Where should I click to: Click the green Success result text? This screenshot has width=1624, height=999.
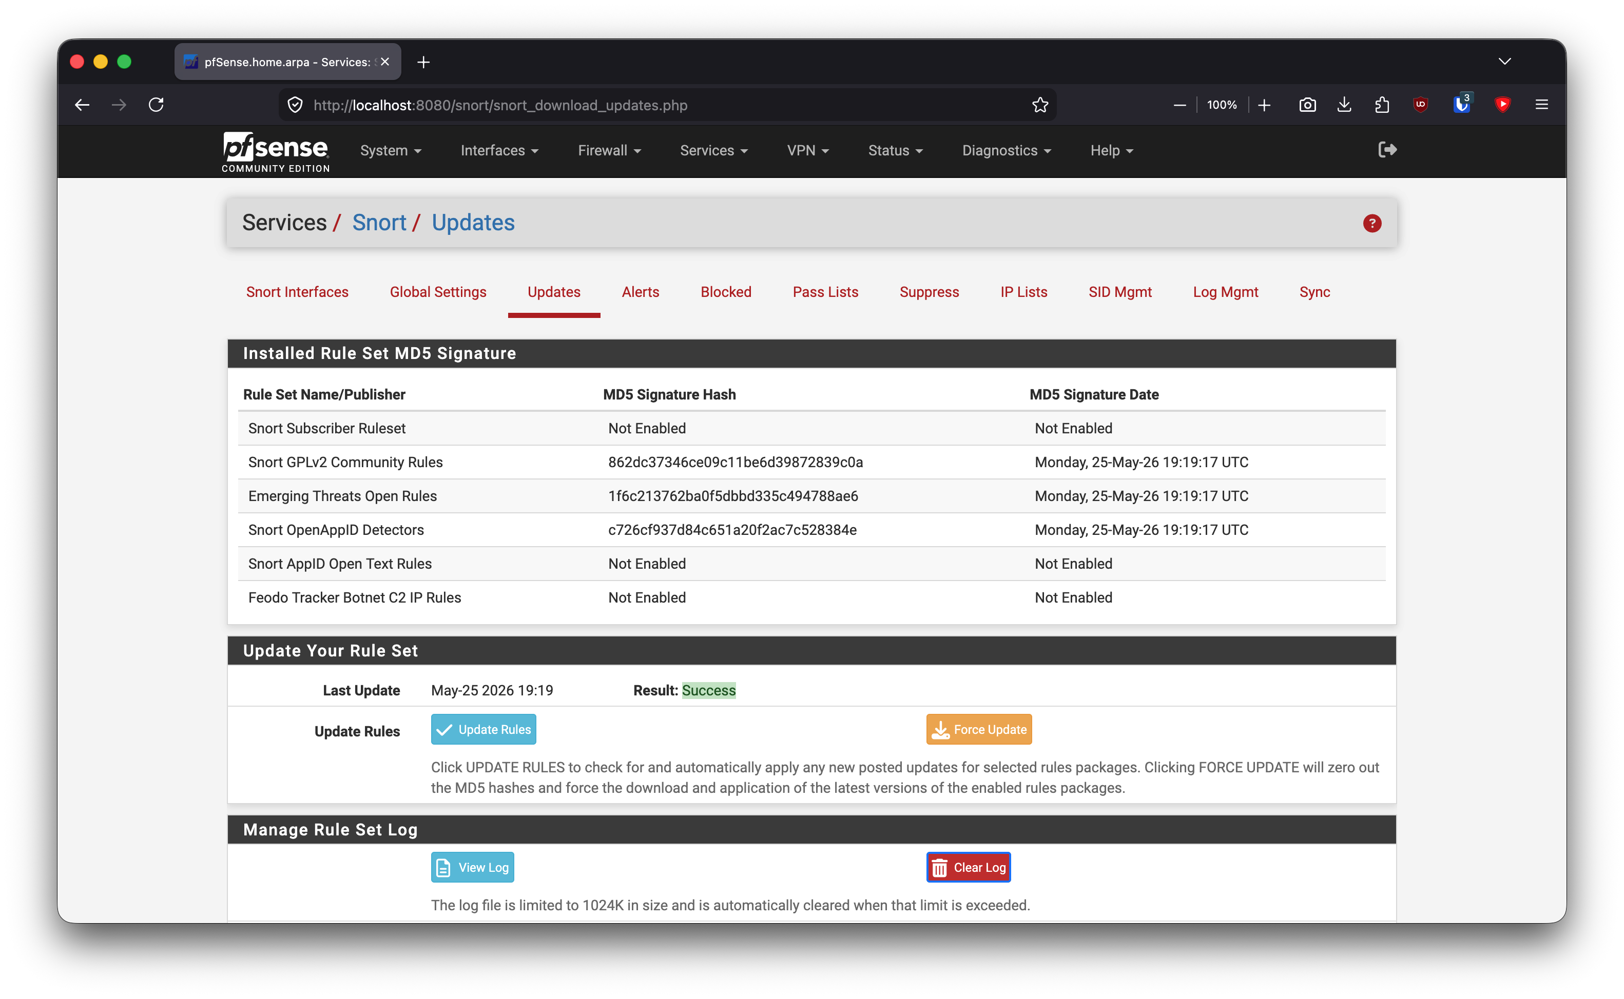(x=709, y=690)
